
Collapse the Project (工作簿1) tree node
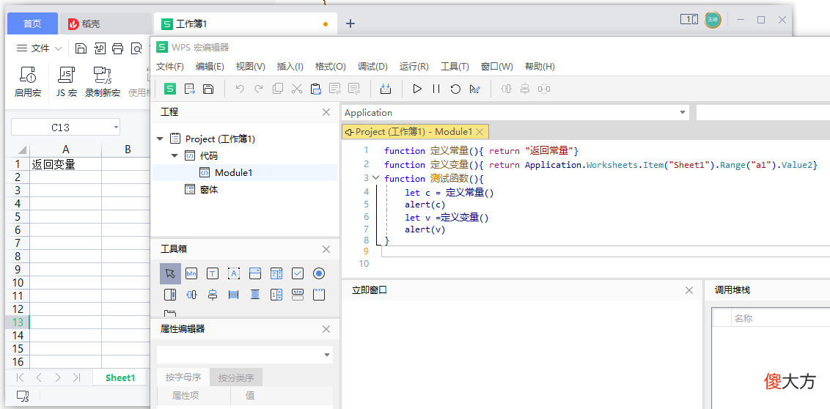(x=160, y=139)
